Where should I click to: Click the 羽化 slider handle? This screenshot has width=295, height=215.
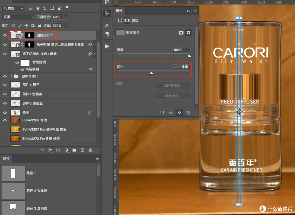151,73
